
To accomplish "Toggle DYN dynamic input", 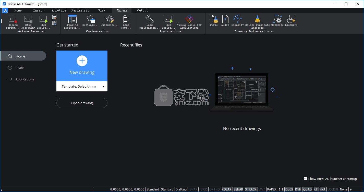I will coord(298,189).
